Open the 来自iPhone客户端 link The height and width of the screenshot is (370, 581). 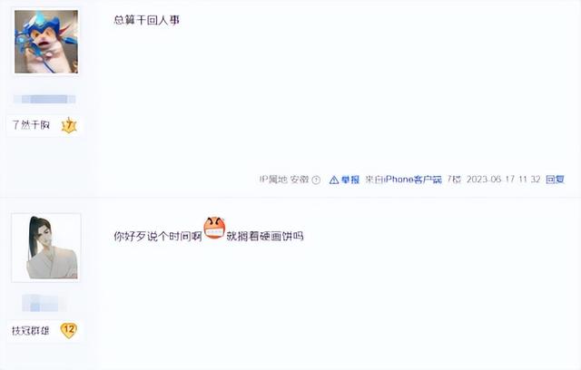[x=403, y=180]
